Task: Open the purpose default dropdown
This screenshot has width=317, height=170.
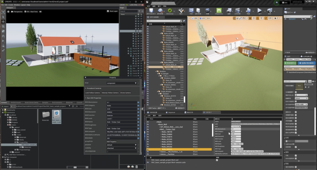Action: coord(122,145)
